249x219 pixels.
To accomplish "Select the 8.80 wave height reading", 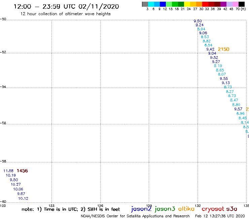I will [x=236, y=105].
